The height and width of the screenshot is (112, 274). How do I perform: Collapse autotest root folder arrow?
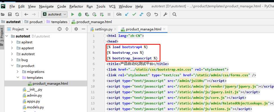[7, 36]
